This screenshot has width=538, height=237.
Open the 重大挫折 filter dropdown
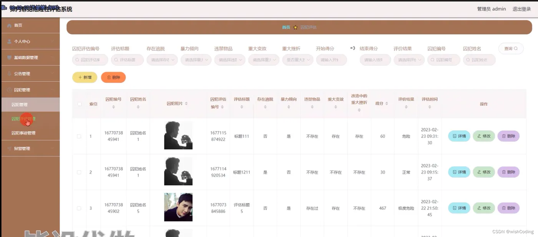click(x=297, y=60)
